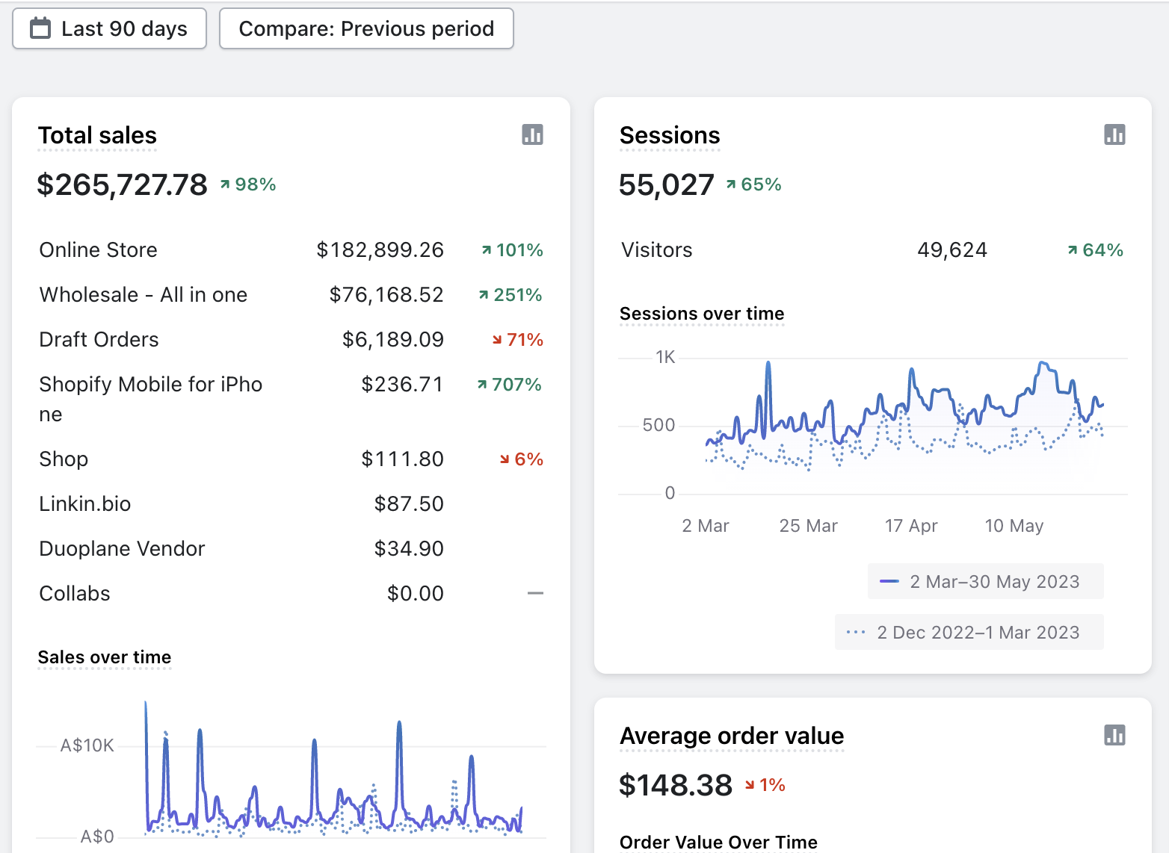Click the Sales over time label

[x=105, y=657]
